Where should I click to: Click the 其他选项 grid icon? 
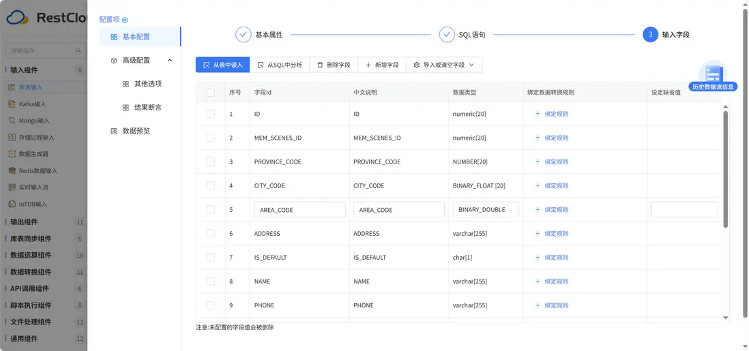(x=126, y=84)
